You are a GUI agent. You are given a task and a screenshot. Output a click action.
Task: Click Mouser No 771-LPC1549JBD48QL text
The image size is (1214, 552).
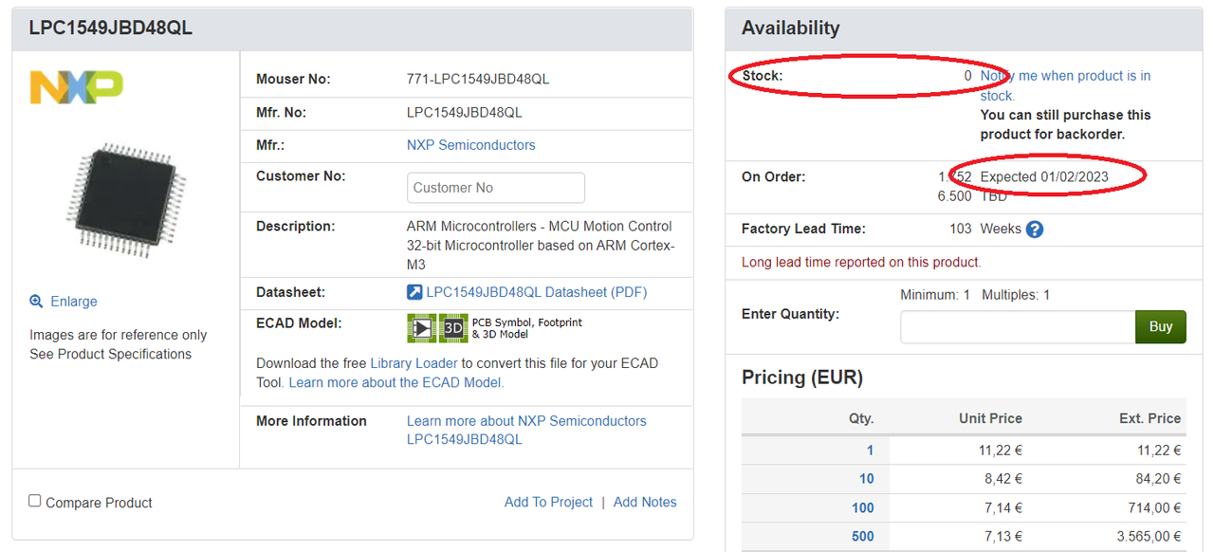pyautogui.click(x=478, y=79)
